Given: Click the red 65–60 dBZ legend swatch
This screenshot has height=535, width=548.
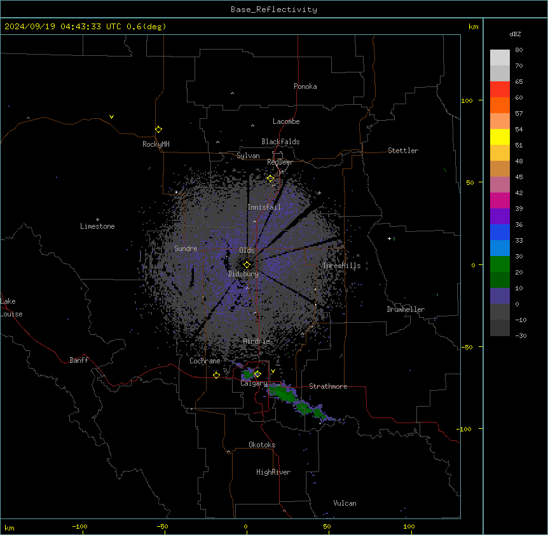Looking at the screenshot, I should tap(500, 90).
